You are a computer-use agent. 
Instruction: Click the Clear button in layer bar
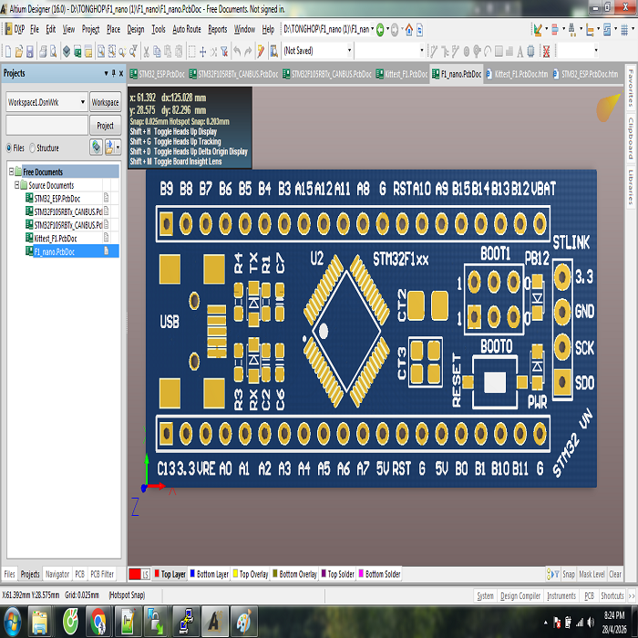615,574
